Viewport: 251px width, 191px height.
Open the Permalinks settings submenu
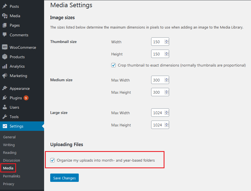coord(12,176)
